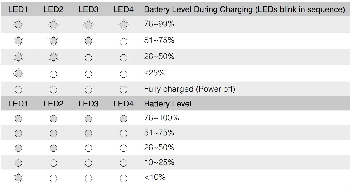354x187 pixels.
Task: Click the "<10%" battery level text
Action: (x=155, y=177)
